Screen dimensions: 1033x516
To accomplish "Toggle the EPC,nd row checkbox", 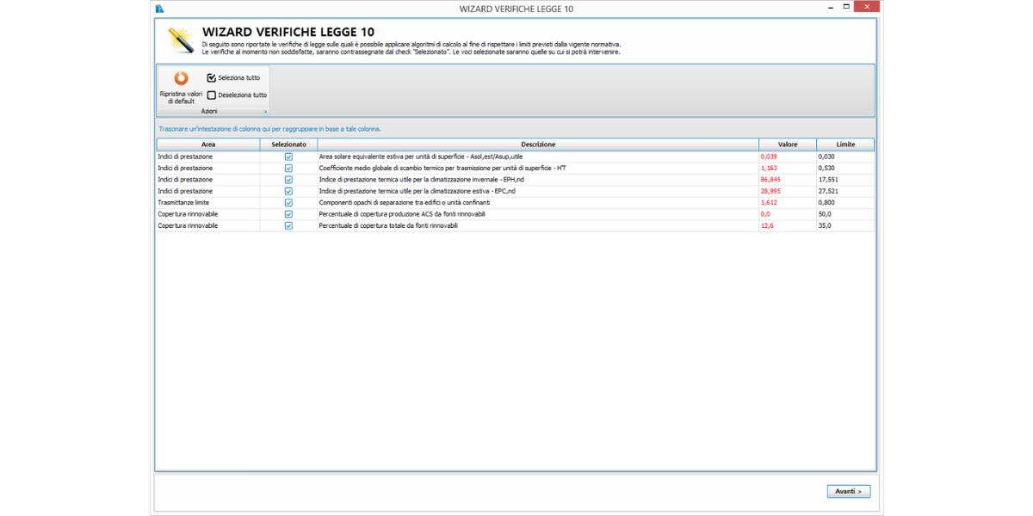I will (x=288, y=191).
